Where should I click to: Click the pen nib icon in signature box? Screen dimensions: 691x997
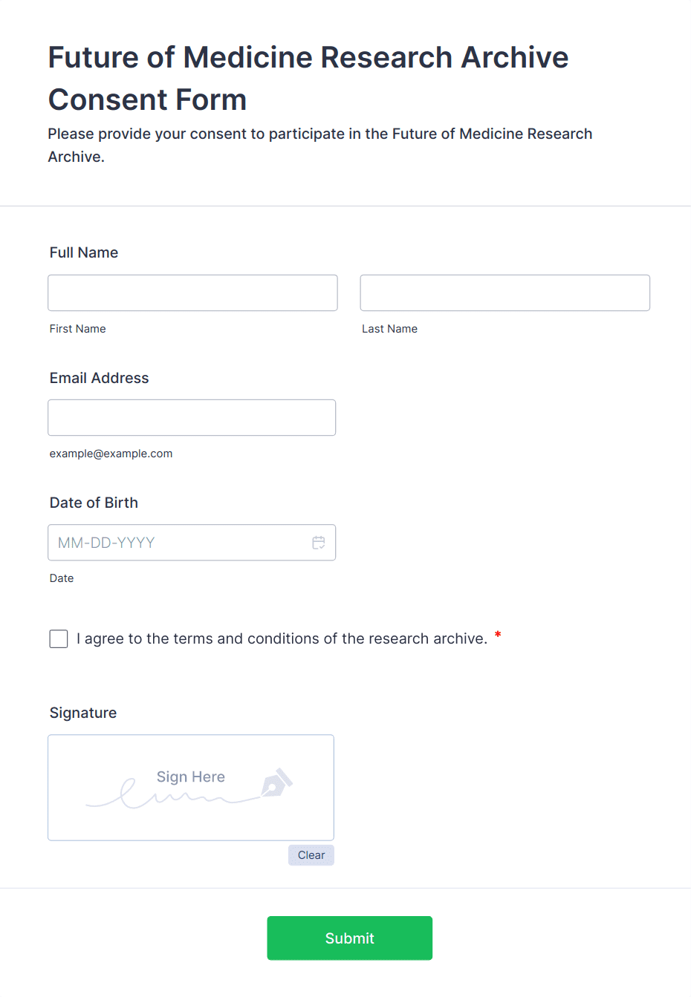coord(276,782)
